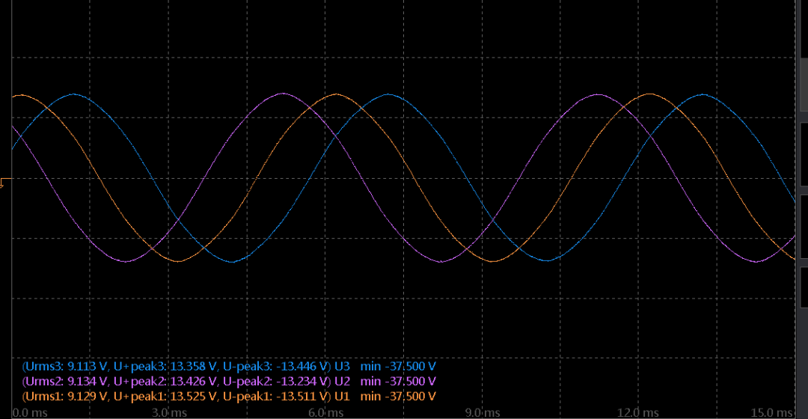Click the 0.0 ms time label
The width and height of the screenshot is (808, 419).
[30, 413]
